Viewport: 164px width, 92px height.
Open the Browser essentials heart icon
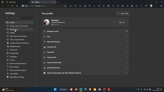tap(99, 6)
